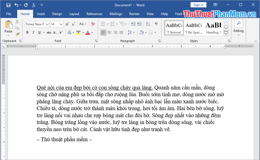Screen dimensions: 260x160
Task: Apply paragraph shading color
Action: coord(141,32)
